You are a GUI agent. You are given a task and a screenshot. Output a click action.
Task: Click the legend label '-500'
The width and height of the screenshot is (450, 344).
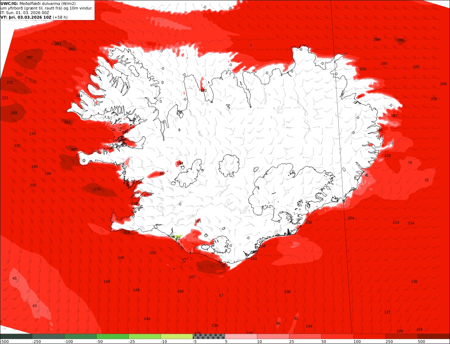point(4,342)
